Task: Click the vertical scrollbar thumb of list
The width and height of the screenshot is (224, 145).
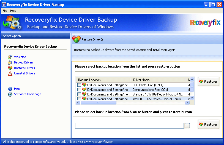Action: (x=192, y=87)
